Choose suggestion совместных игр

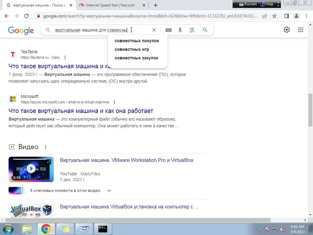[x=132, y=49]
